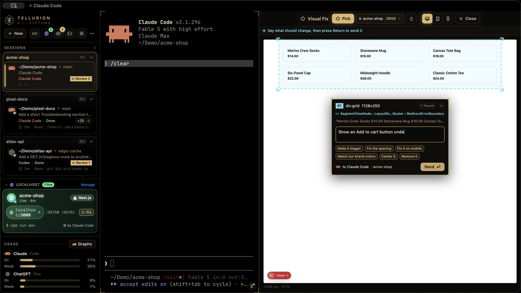Open the Review 1 badge on atlas-api session

pyautogui.click(x=81, y=163)
